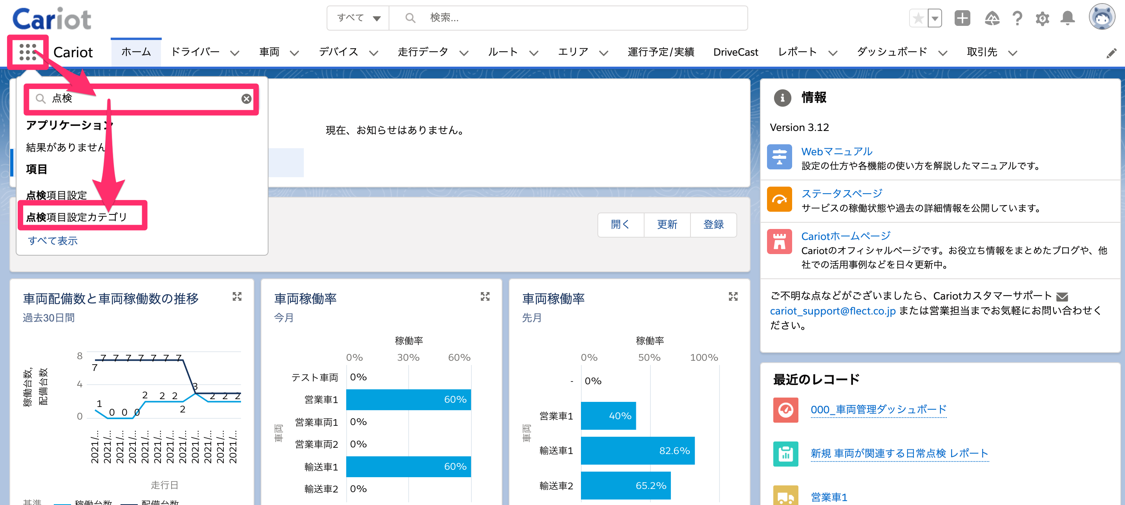Click the 60% bar for 輸送車1 this month
This screenshot has height=505, width=1125.
[x=408, y=467]
